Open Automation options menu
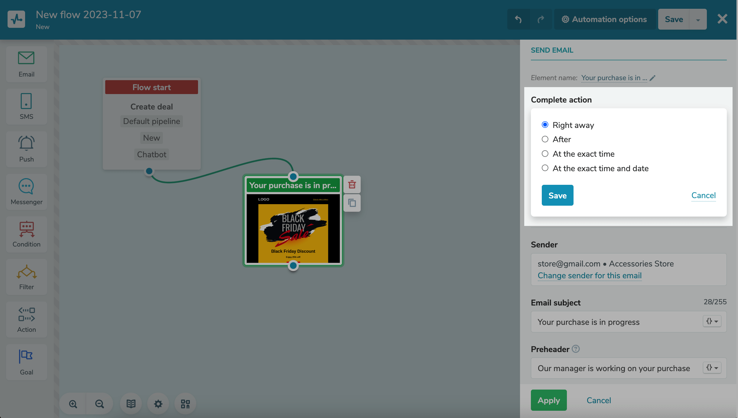Screen dimensions: 738x418 coord(605,19)
